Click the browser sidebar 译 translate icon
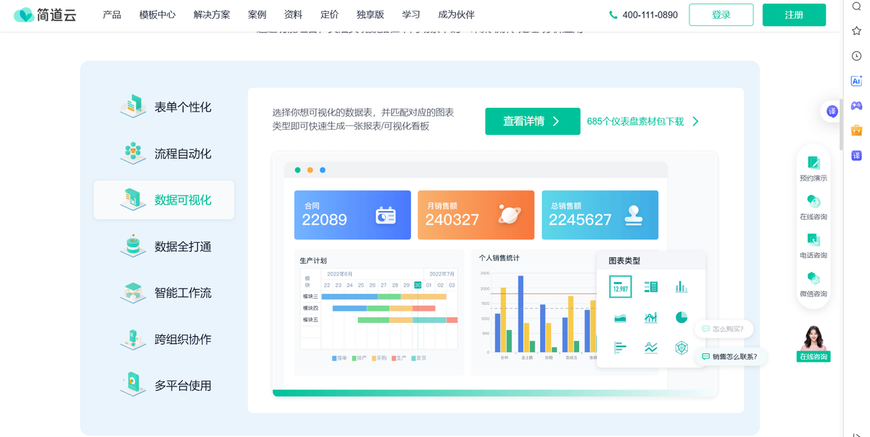 (856, 156)
